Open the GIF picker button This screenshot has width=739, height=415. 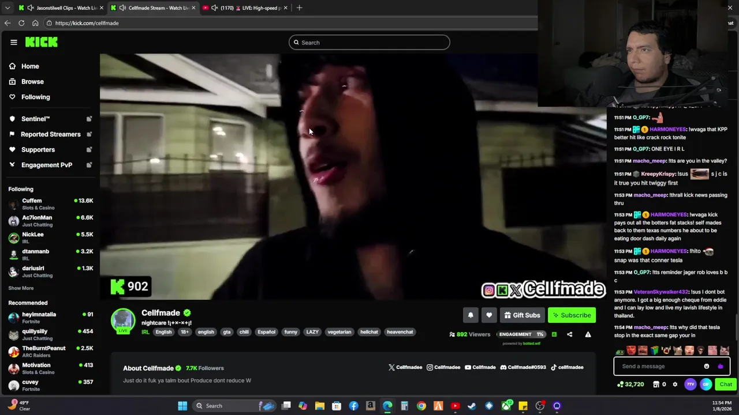click(706, 384)
